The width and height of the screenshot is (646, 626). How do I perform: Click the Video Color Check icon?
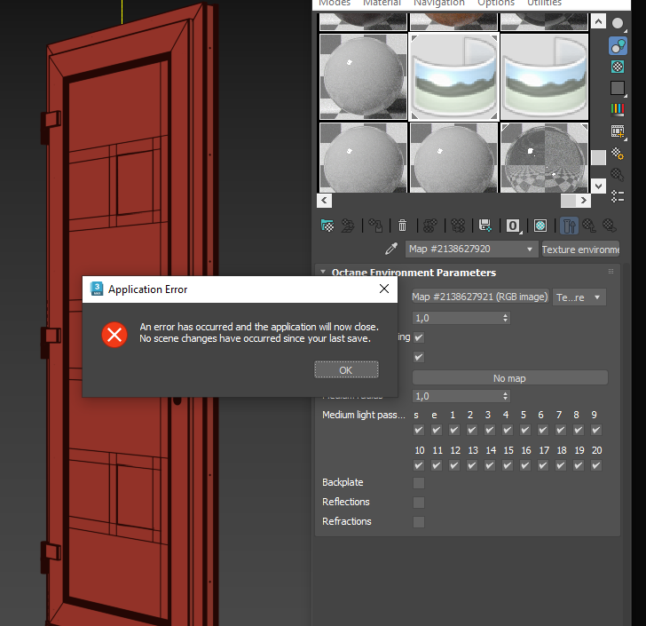pos(618,109)
